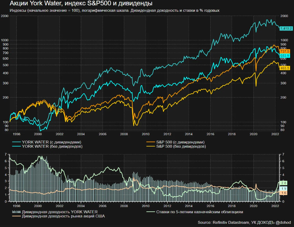Click the S&P 500 (с дивидендами) legend line marker
The image size is (294, 227).
[152, 142]
